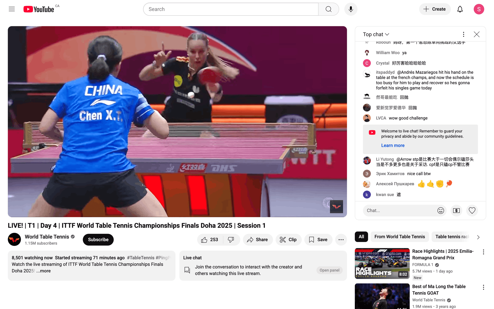Focus the Chat message field
The image size is (494, 309).
(x=400, y=211)
